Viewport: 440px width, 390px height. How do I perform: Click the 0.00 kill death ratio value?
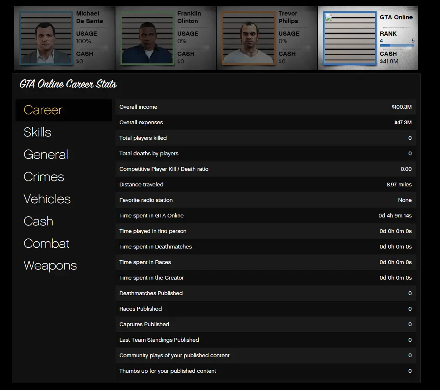(406, 169)
